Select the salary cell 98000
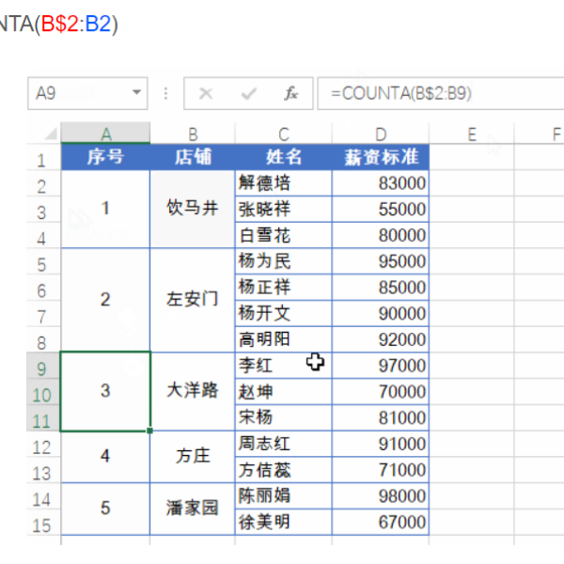 click(380, 495)
